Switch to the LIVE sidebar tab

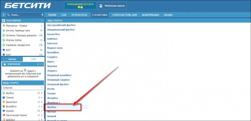(34, 59)
